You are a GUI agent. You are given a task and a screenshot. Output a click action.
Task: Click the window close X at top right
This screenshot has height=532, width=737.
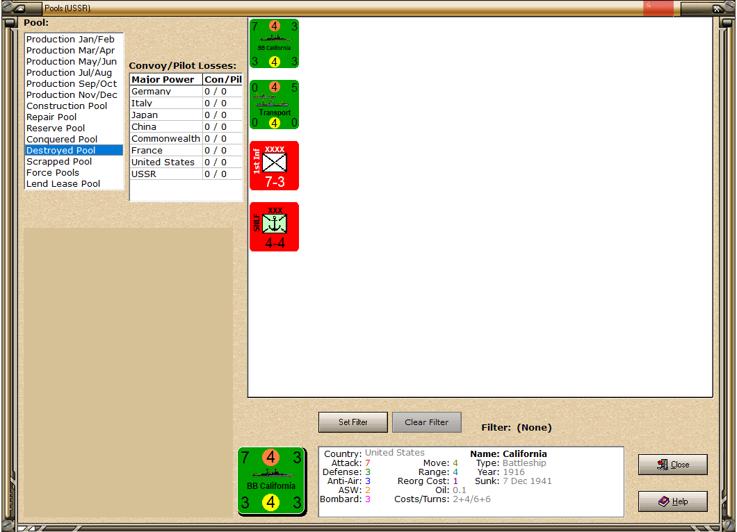pos(717,8)
